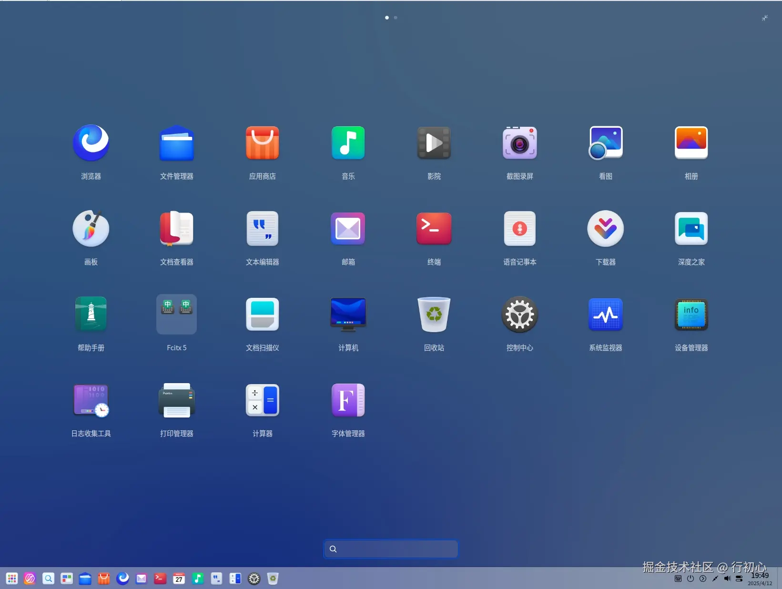Open the trash bin in the dock
782x589 pixels.
(273, 579)
